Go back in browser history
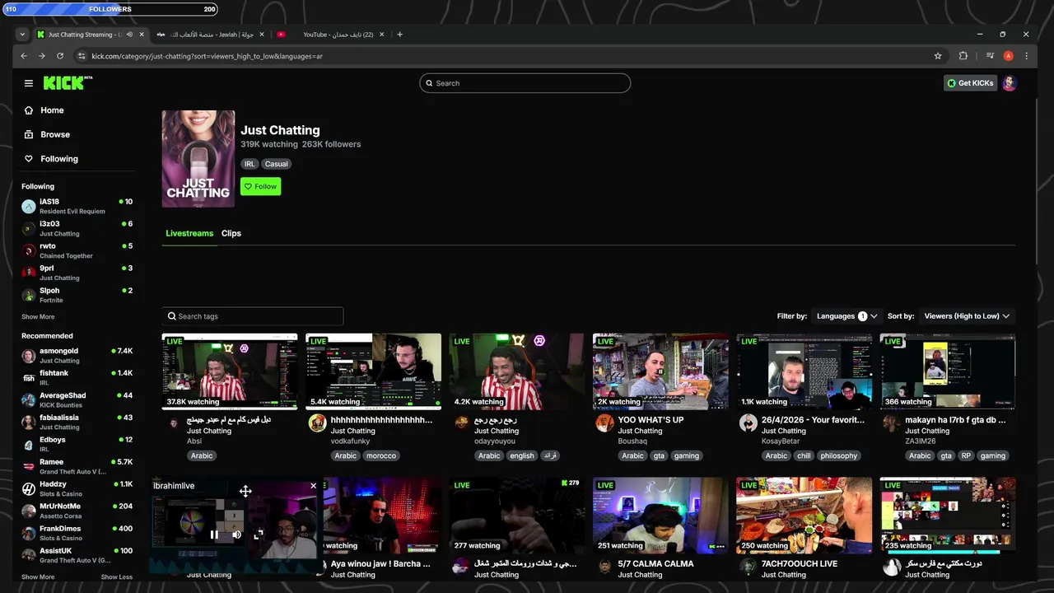The image size is (1054, 593). click(x=24, y=56)
